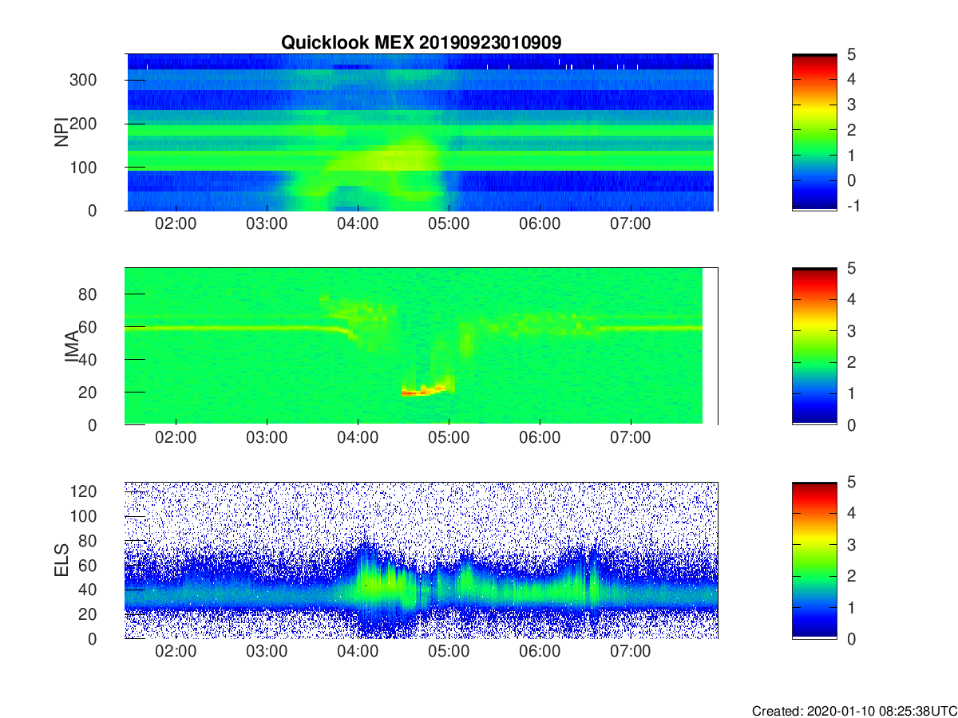Screen dimensions: 958x718
Task: Click the IMA spectrogram plot area
Action: point(422,346)
